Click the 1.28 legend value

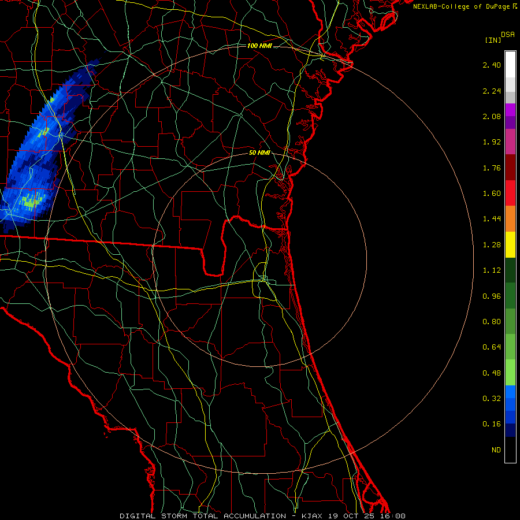[492, 245]
